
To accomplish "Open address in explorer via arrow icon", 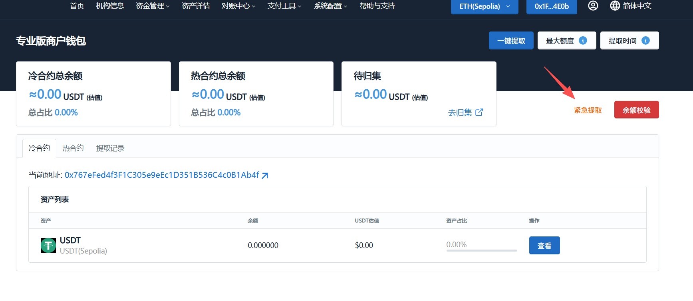I will [x=265, y=175].
